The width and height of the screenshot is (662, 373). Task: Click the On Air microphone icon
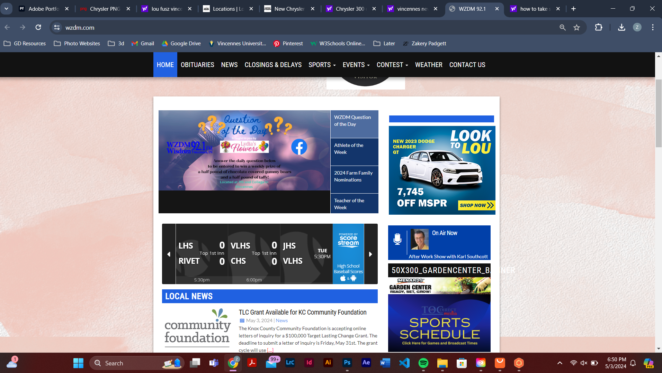coord(397,239)
